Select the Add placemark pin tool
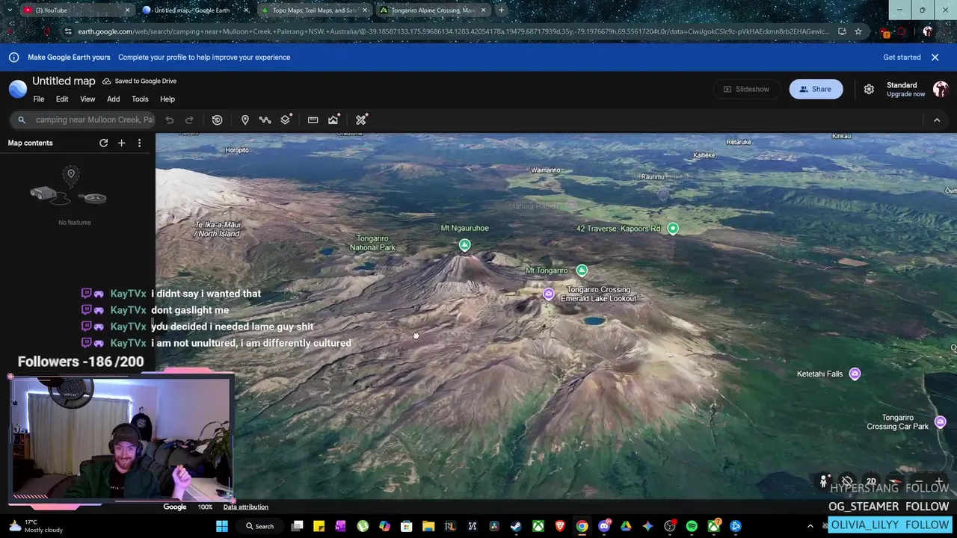Image resolution: width=957 pixels, height=538 pixels. click(x=244, y=120)
